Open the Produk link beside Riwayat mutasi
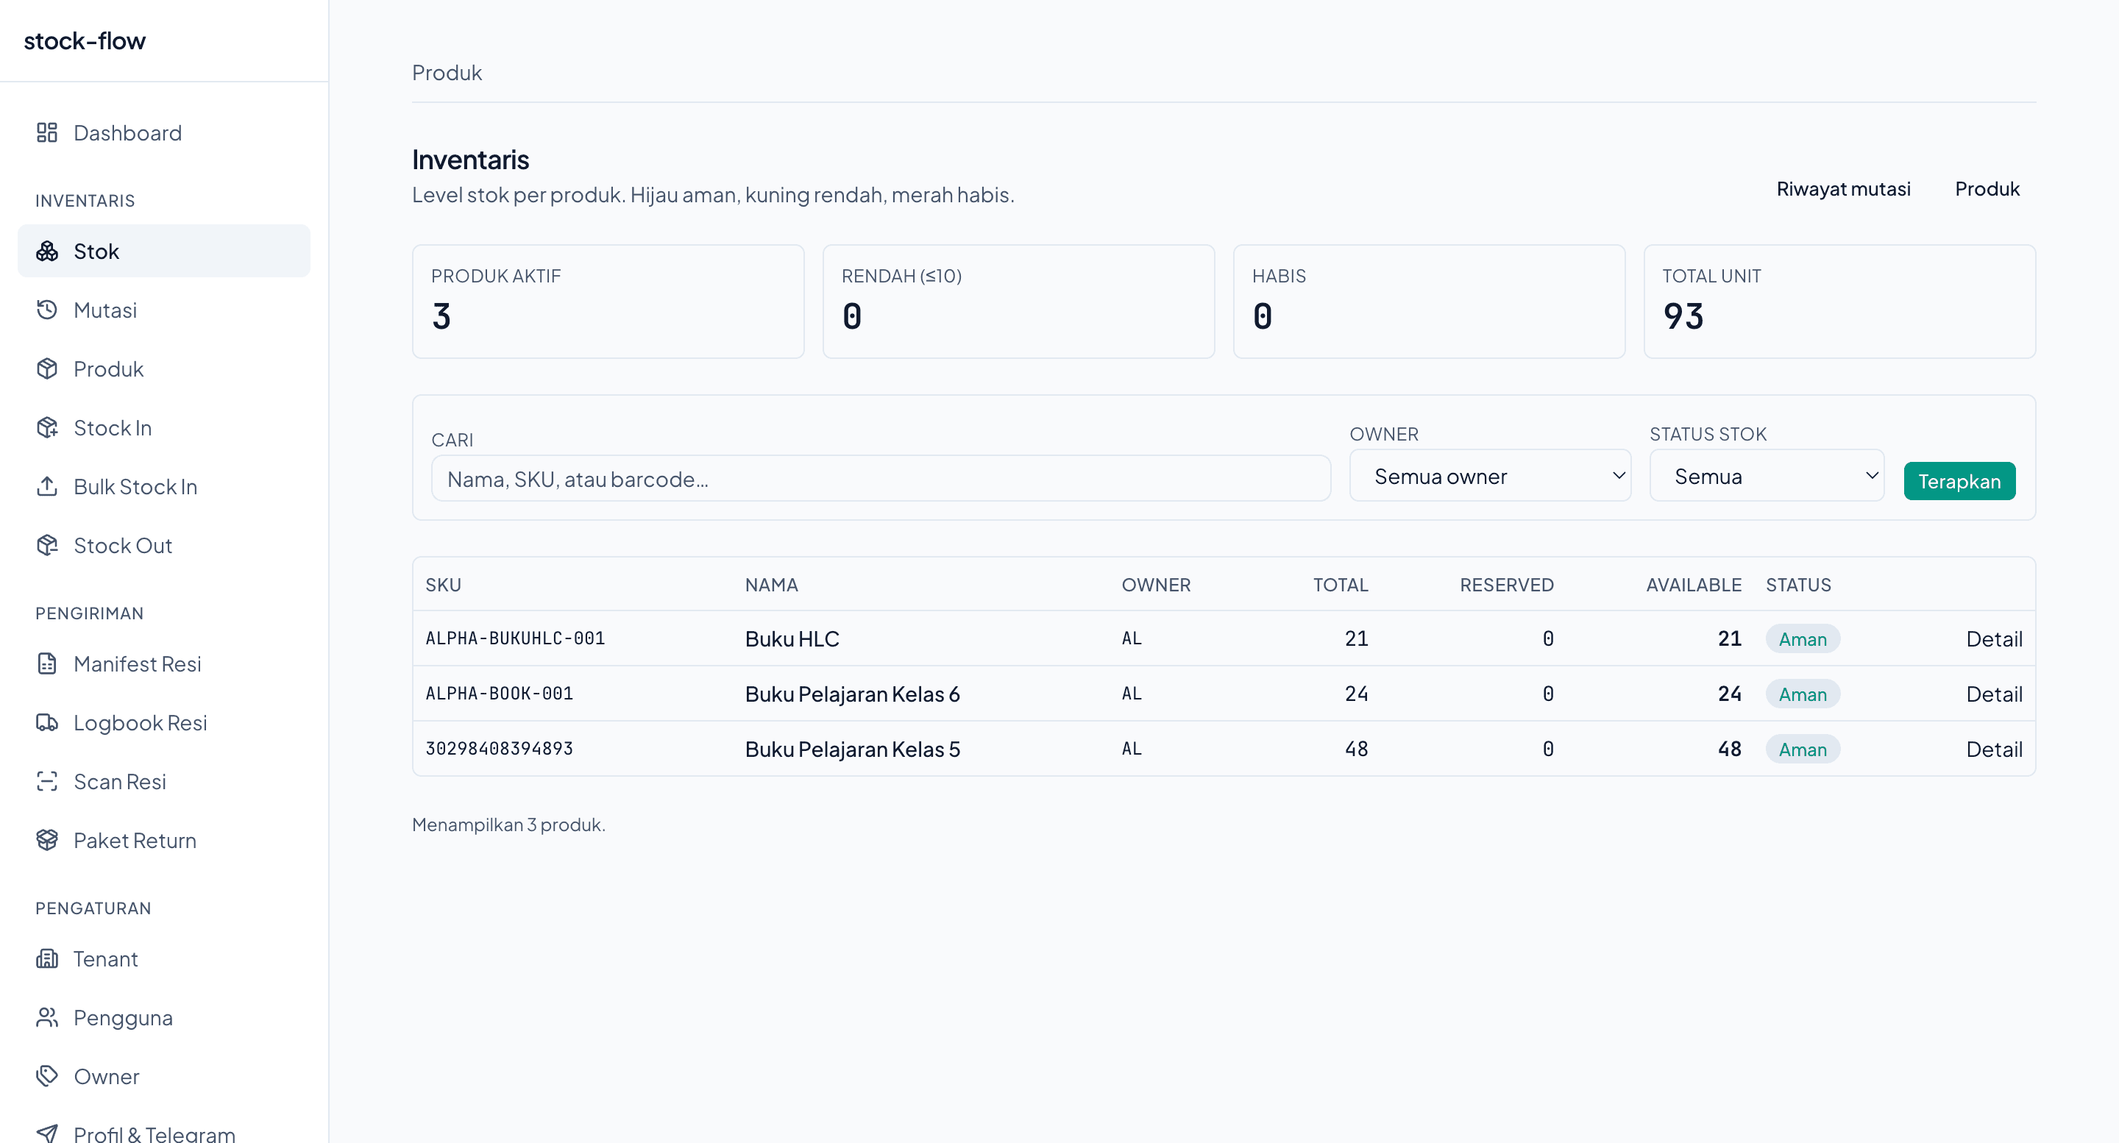Screen dimensions: 2119x1143 pyautogui.click(x=1987, y=189)
